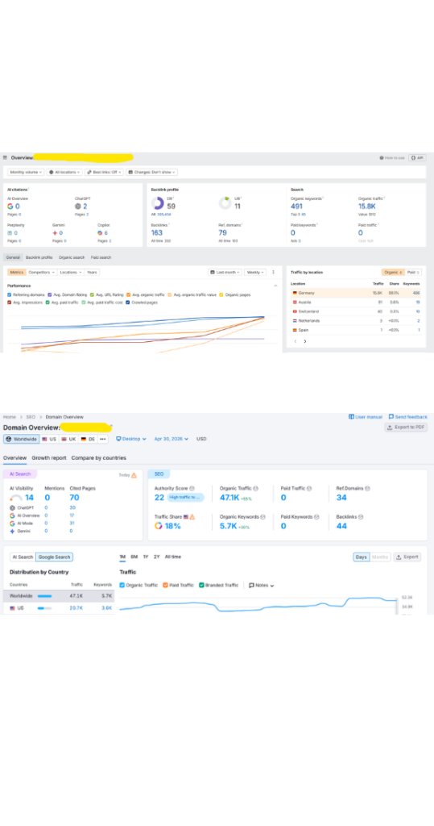
Task: Select Paid in Traffic by location
Action: 414,273
